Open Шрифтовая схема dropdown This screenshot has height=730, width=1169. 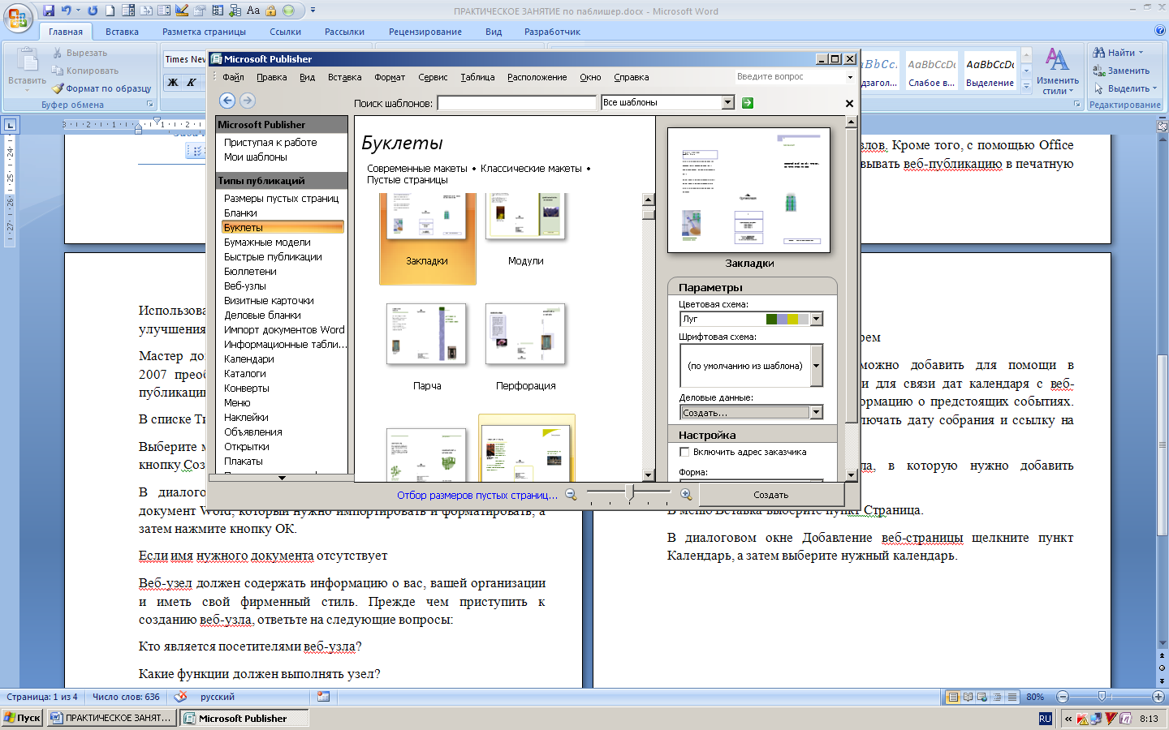click(817, 366)
